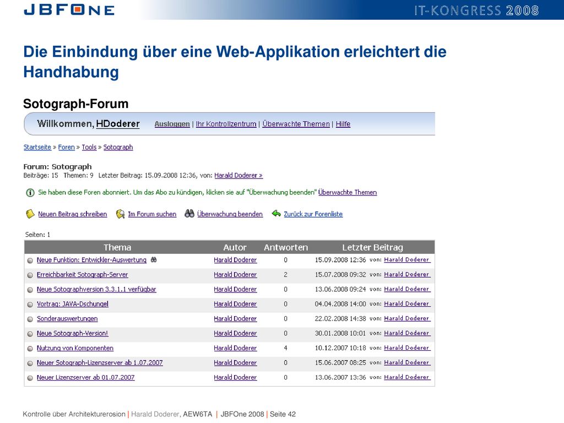
Task: Click author Harald Doderer in Nutzung von Komponenten row
Action: [x=235, y=348]
